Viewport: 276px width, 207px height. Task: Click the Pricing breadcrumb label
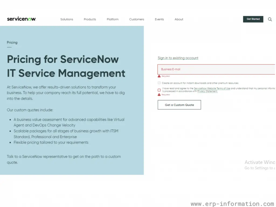tap(12, 42)
